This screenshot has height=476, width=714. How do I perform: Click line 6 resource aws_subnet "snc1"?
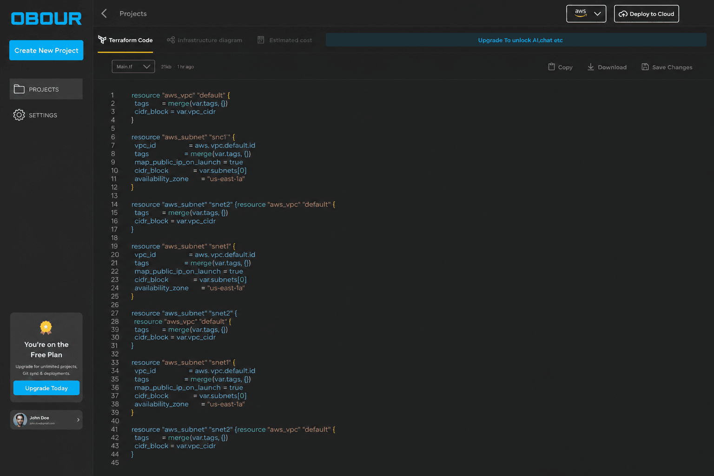pyautogui.click(x=183, y=137)
